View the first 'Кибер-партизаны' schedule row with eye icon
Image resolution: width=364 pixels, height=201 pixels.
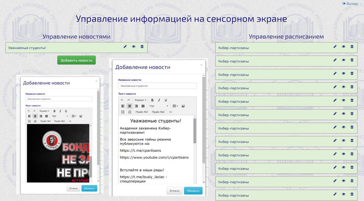(x=344, y=47)
